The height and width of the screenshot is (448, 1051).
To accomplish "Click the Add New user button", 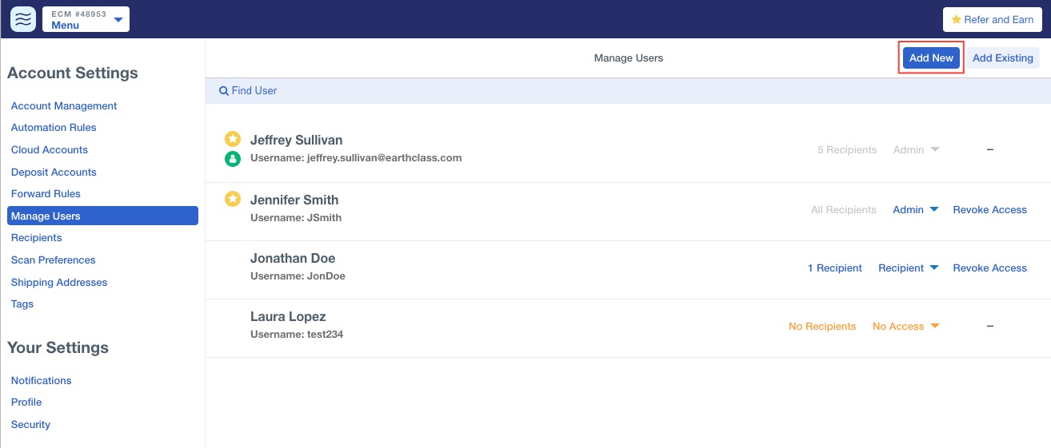I will click(931, 57).
